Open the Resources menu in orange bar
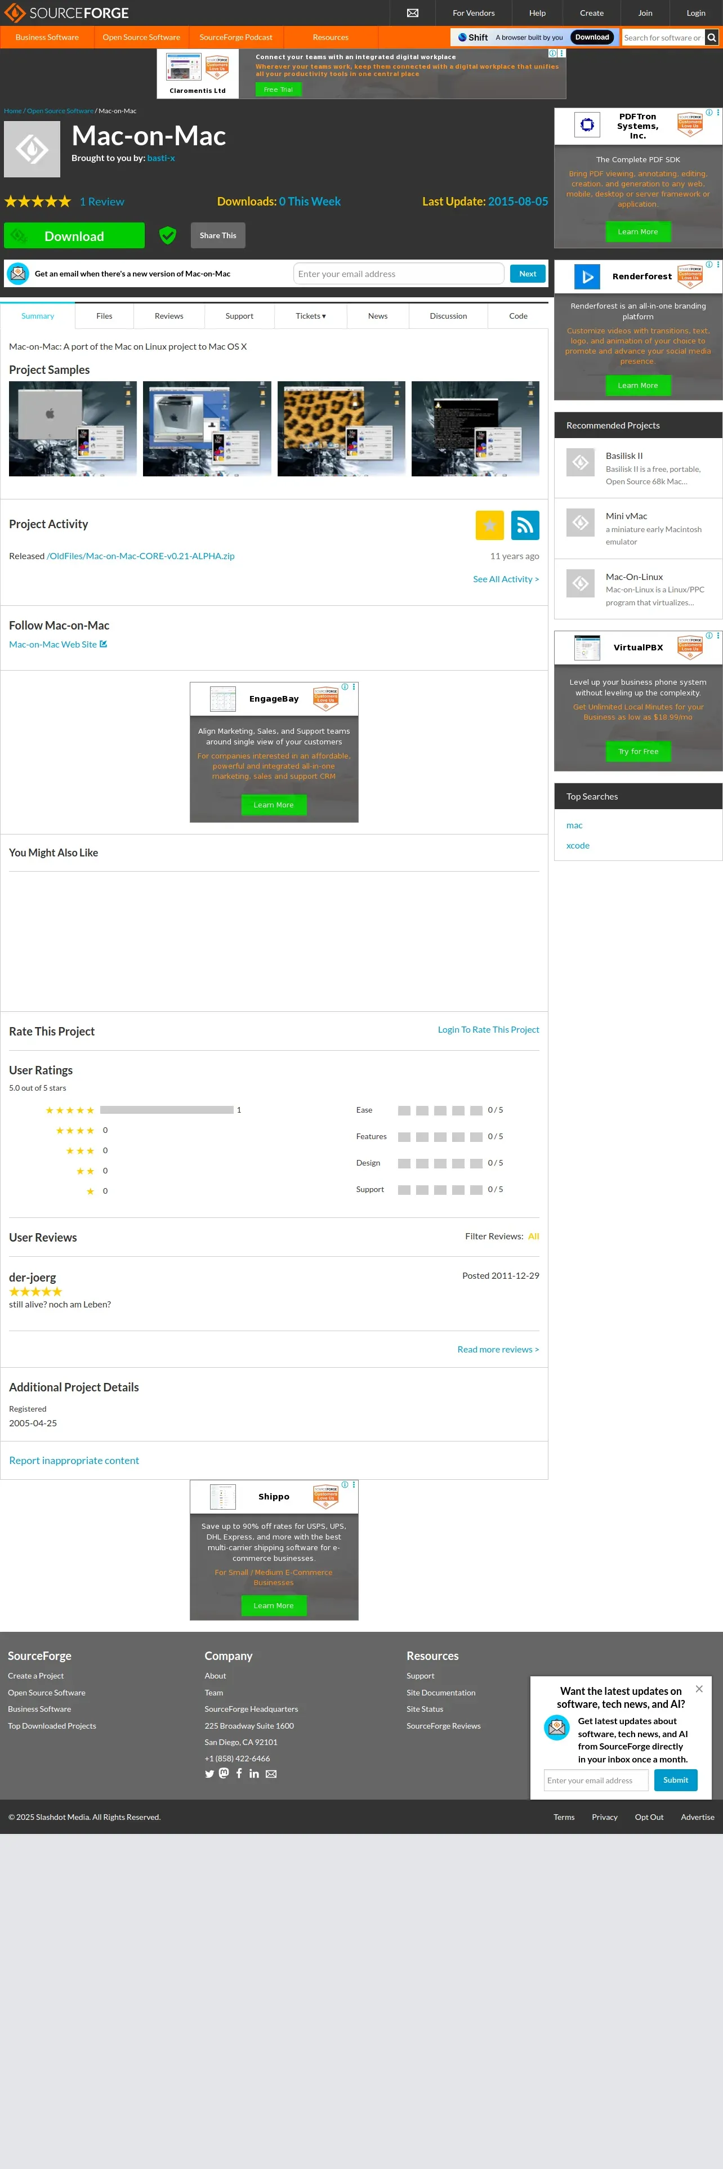Screen dimensions: 723x2169 [331, 37]
